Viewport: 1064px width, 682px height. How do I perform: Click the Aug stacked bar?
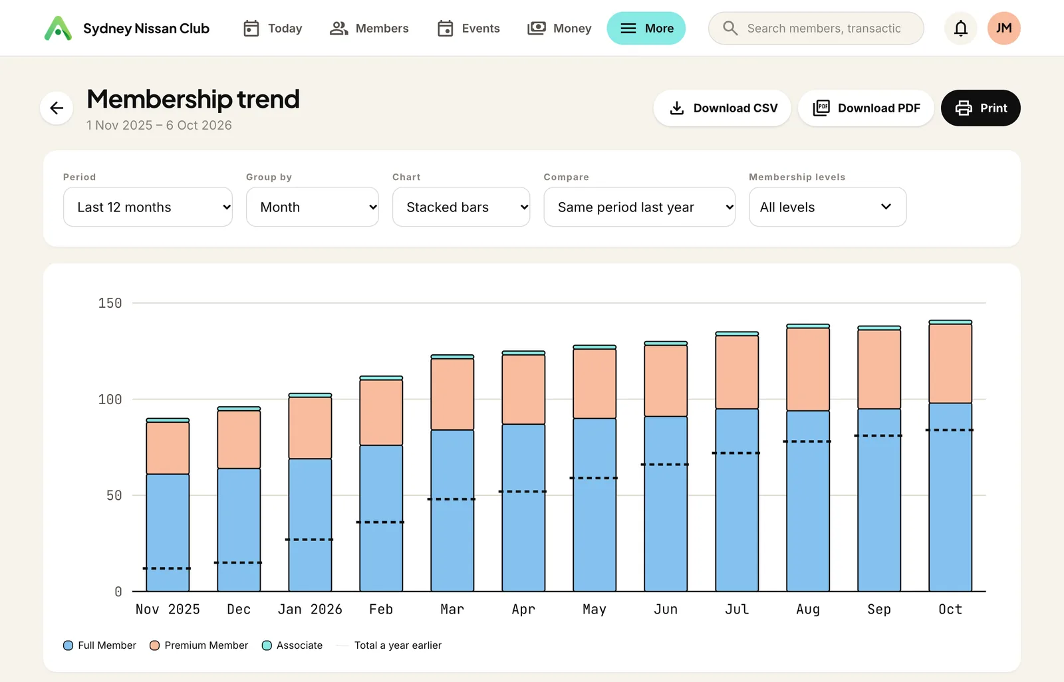(x=808, y=458)
